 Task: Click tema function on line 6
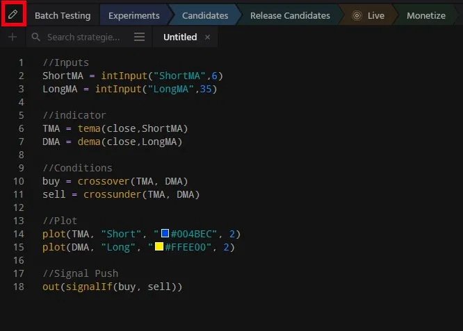coord(89,128)
